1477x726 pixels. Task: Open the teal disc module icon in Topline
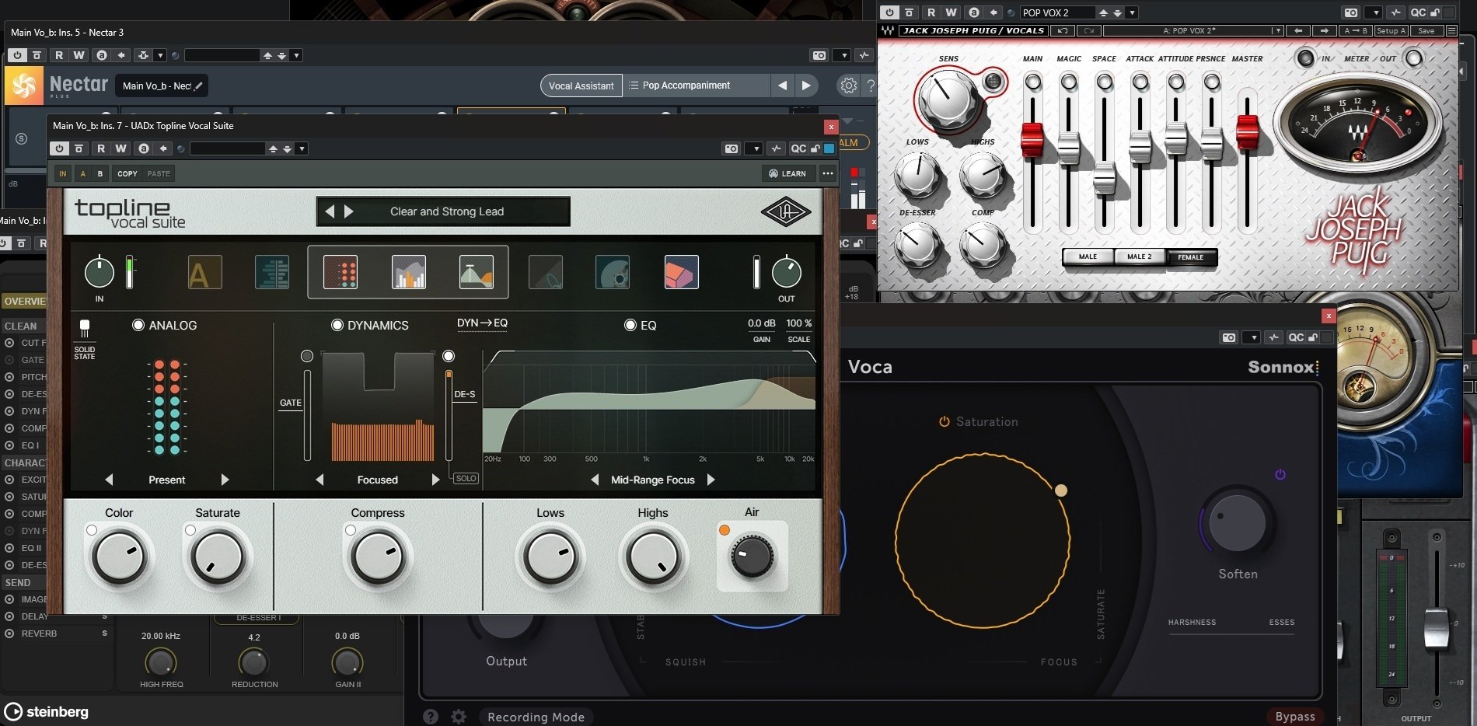[x=613, y=273]
